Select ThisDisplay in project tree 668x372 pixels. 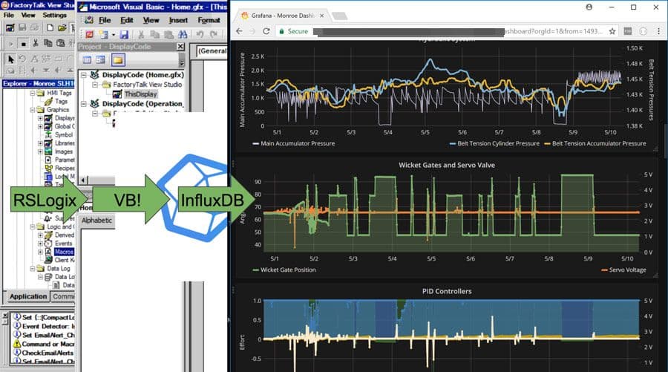tap(140, 94)
